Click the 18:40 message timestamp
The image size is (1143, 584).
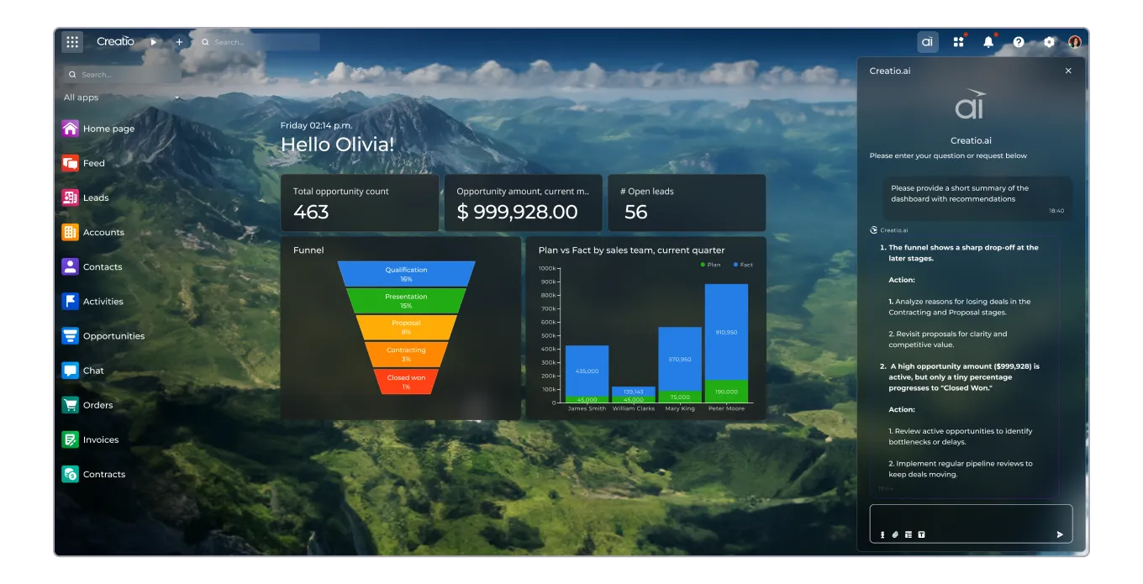tap(1056, 211)
